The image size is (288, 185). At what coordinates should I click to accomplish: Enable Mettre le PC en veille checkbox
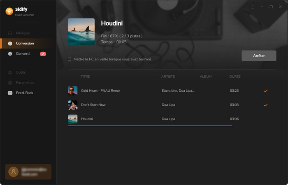(x=70, y=59)
